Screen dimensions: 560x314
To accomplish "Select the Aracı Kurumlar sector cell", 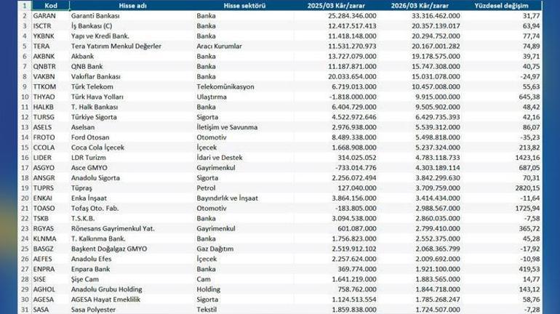I will click(x=219, y=47).
